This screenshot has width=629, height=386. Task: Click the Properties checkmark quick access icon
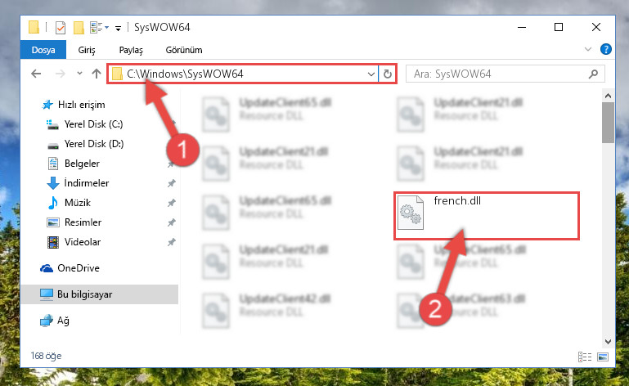[x=61, y=28]
